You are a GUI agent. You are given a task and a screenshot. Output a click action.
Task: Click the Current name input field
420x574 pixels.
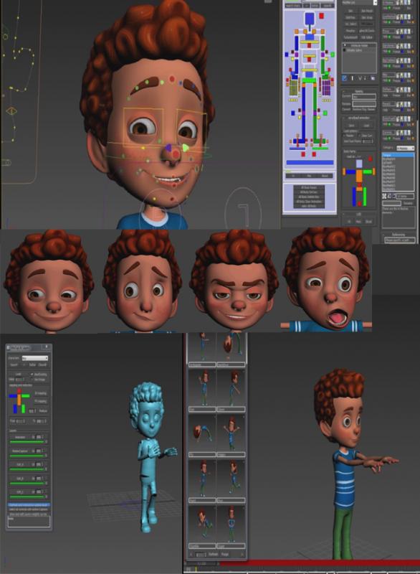tap(364, 97)
